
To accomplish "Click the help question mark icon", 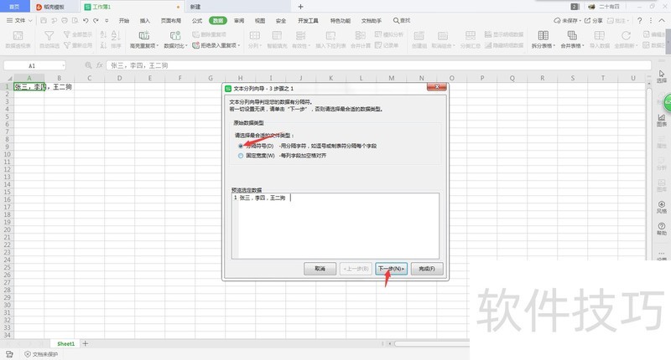I will 639,20.
